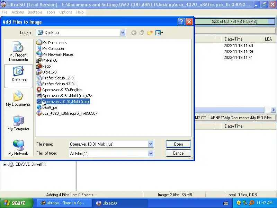Select Firefox Setup 12.0 file
Viewport: 277px width, 208px height.
pyautogui.click(x=55, y=78)
